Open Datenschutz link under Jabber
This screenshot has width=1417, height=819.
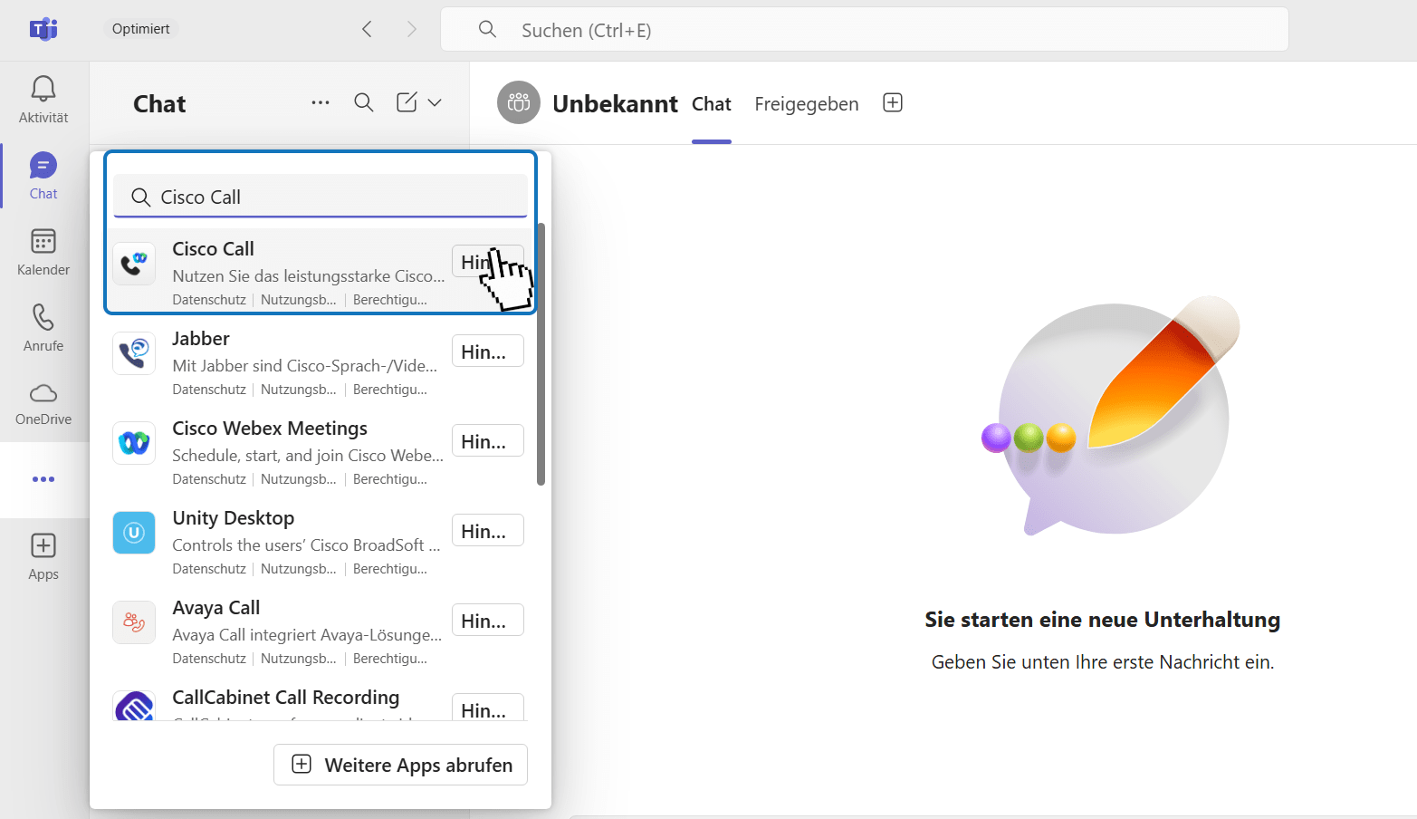(209, 390)
